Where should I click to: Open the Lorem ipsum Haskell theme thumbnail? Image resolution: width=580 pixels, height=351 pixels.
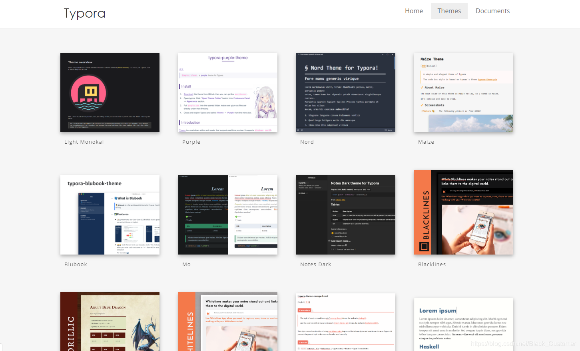click(x=464, y=324)
